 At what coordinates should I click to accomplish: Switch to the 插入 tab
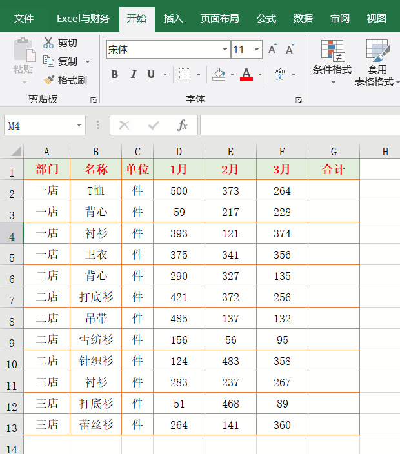coord(173,19)
